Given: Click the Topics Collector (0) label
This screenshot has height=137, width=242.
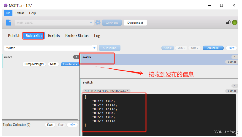Looking at the screenshot, I should click(17, 125).
